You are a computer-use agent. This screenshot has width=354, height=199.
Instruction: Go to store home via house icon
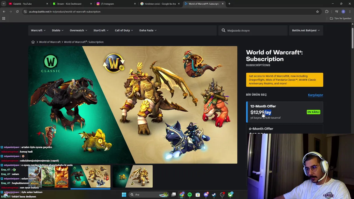[x=33, y=42]
